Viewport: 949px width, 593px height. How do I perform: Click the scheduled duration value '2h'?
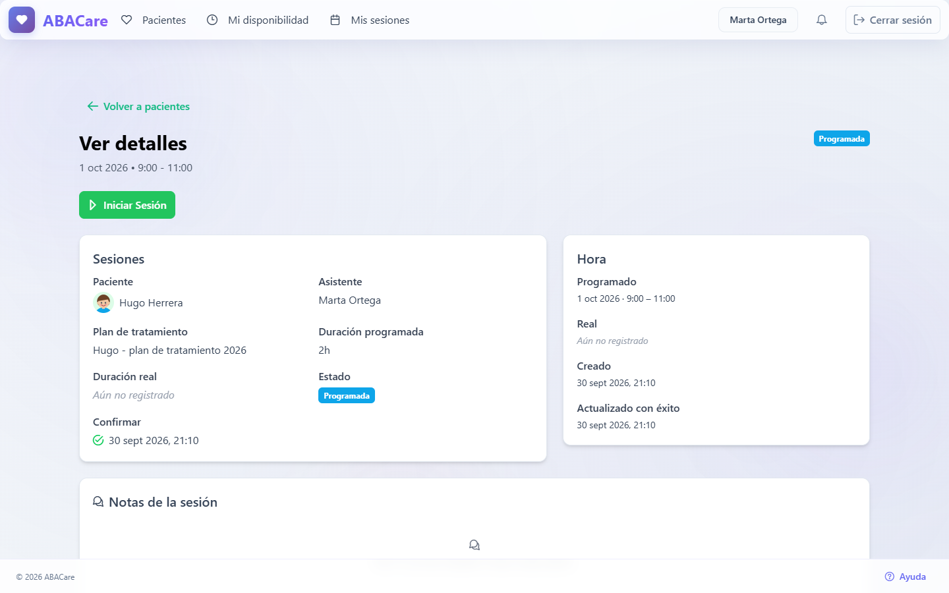pos(324,351)
